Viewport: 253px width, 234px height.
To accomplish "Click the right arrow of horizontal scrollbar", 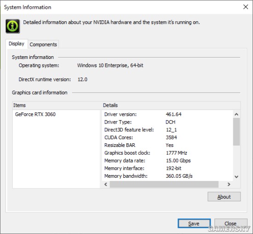I will 229,184.
